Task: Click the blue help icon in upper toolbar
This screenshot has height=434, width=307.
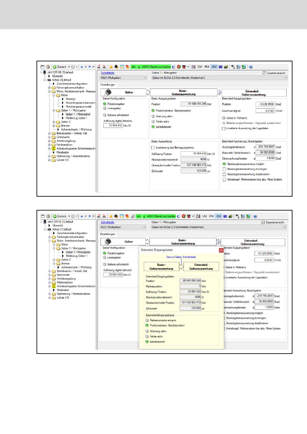Action: coord(251,67)
